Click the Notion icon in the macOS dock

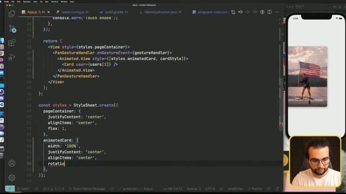pos(2,66)
